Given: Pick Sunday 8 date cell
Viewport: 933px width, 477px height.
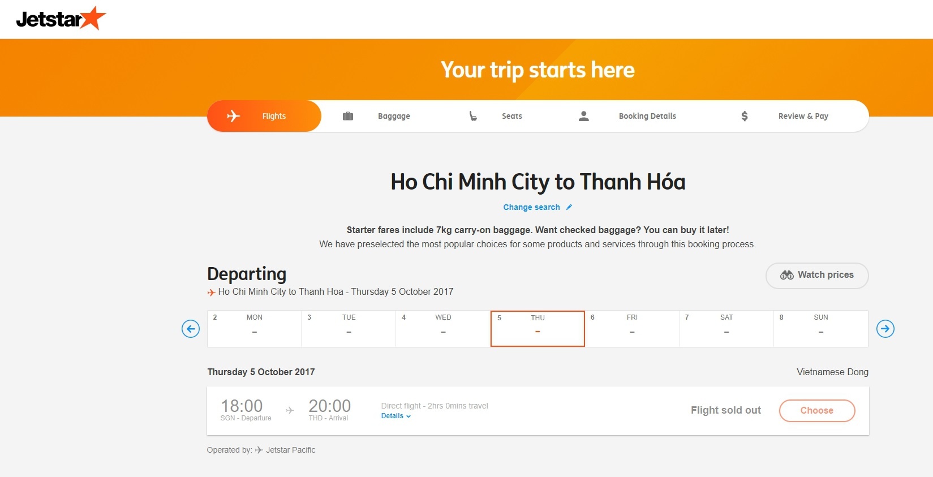Looking at the screenshot, I should [x=820, y=328].
